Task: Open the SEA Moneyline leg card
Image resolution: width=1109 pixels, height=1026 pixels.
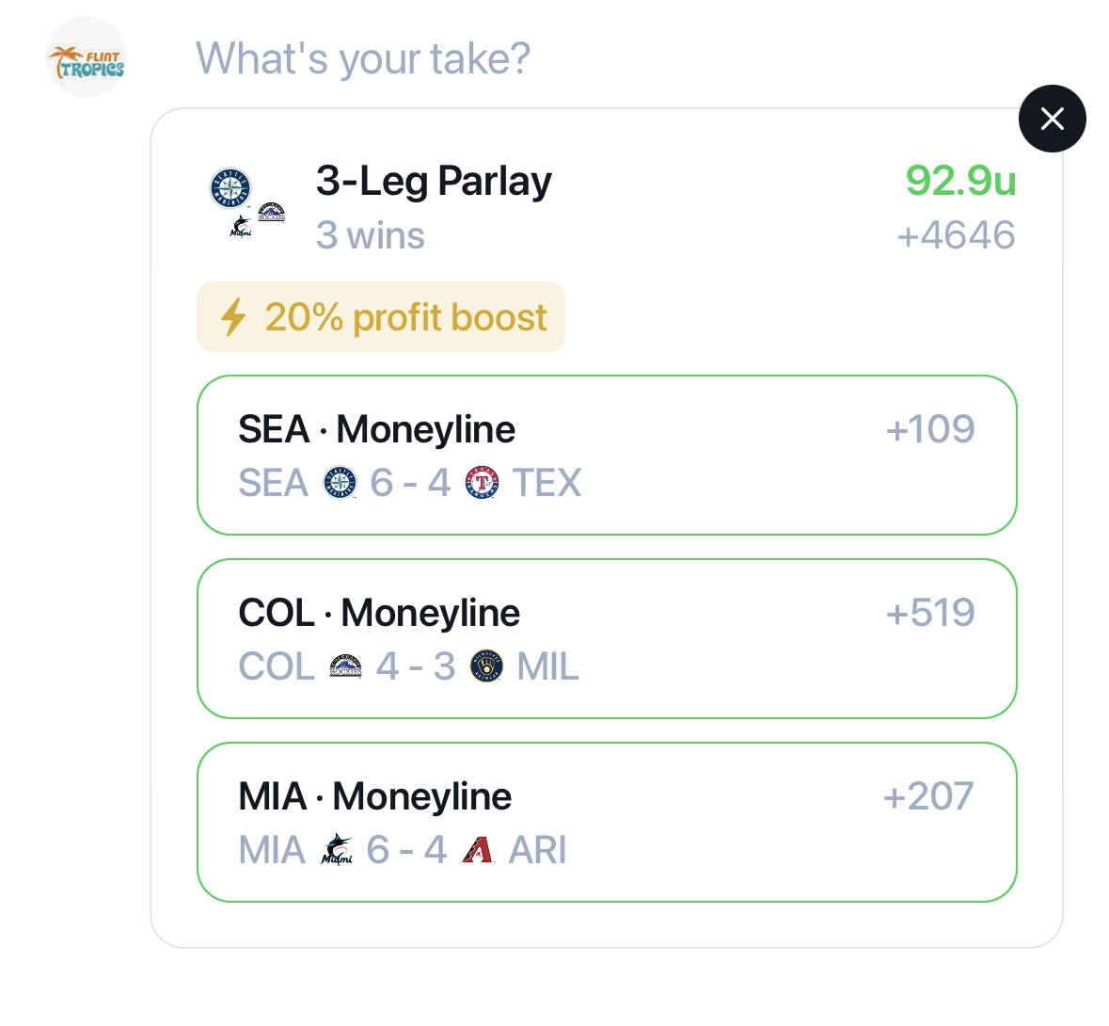Action: point(607,455)
